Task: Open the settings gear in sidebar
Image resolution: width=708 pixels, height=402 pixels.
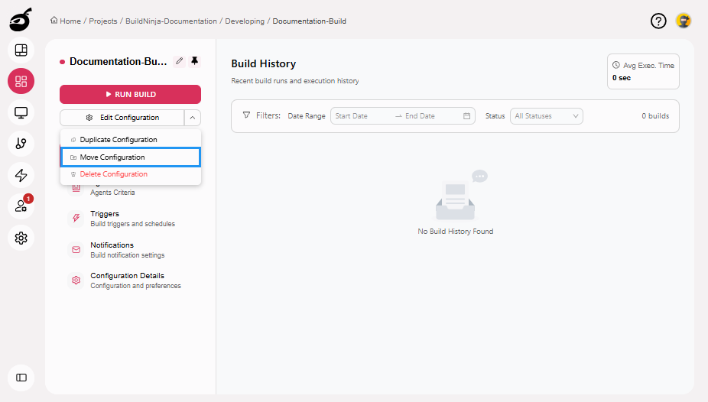Action: pyautogui.click(x=21, y=238)
